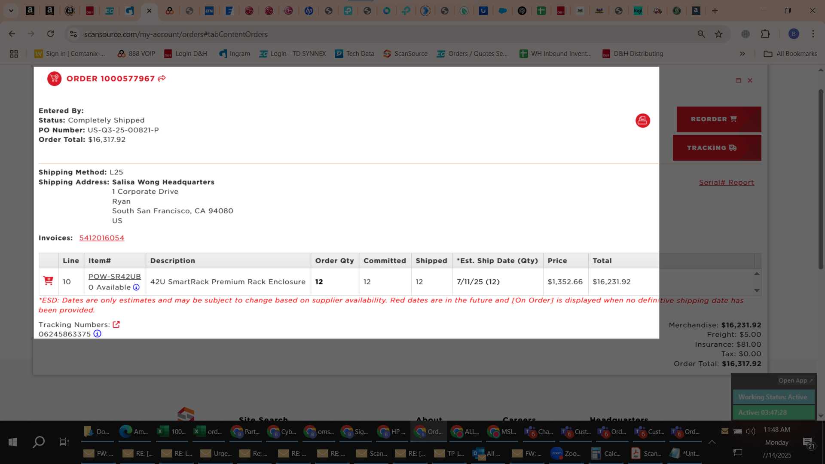Open a new browser tab with plus
Image resolution: width=825 pixels, height=464 pixels.
[x=715, y=11]
